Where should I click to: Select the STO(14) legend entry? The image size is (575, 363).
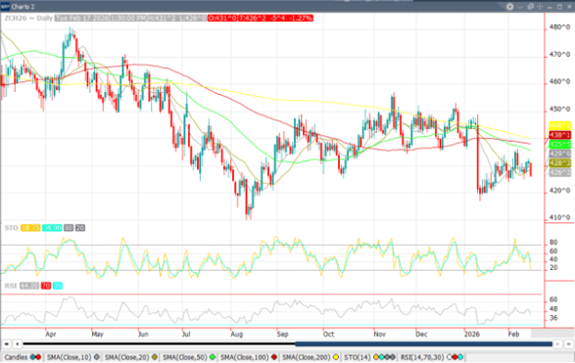pyautogui.click(x=369, y=357)
